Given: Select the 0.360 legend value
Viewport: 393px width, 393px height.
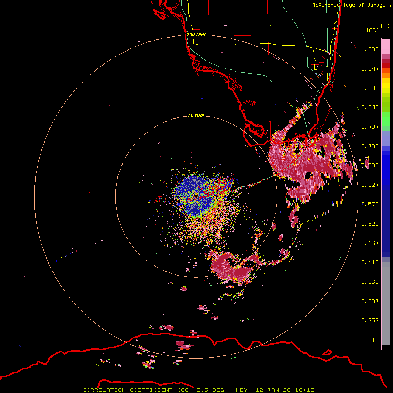Looking at the screenshot, I should click(370, 282).
